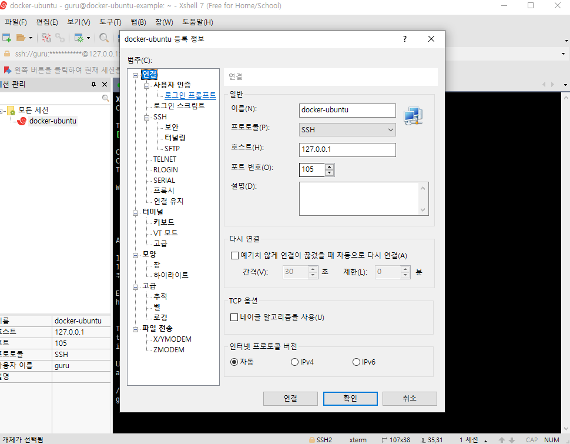The height and width of the screenshot is (444, 570).
Task: Click the 확인 OK button
Action: [x=350, y=399]
